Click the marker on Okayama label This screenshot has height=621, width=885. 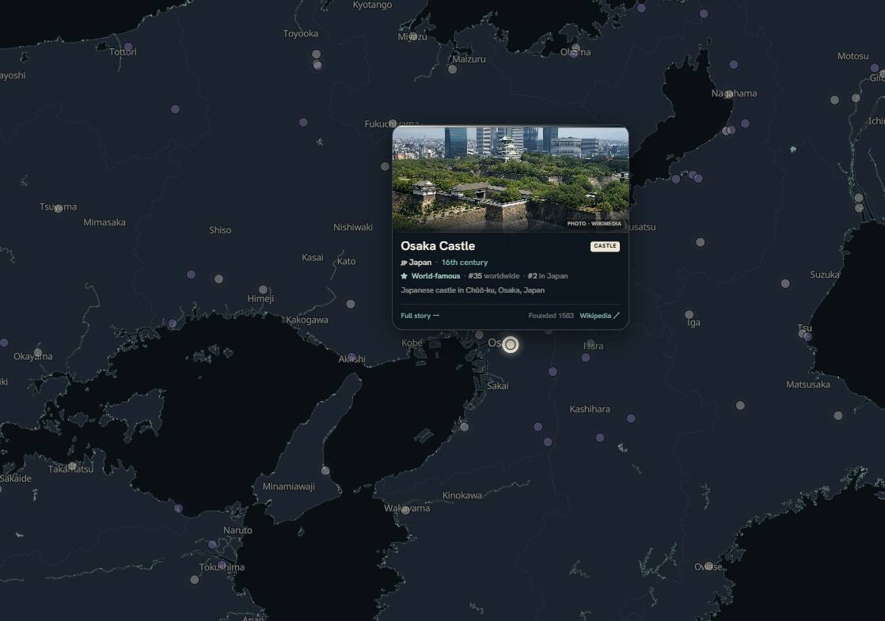38,353
